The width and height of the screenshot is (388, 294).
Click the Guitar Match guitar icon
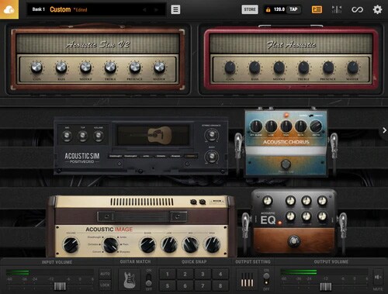(x=130, y=280)
